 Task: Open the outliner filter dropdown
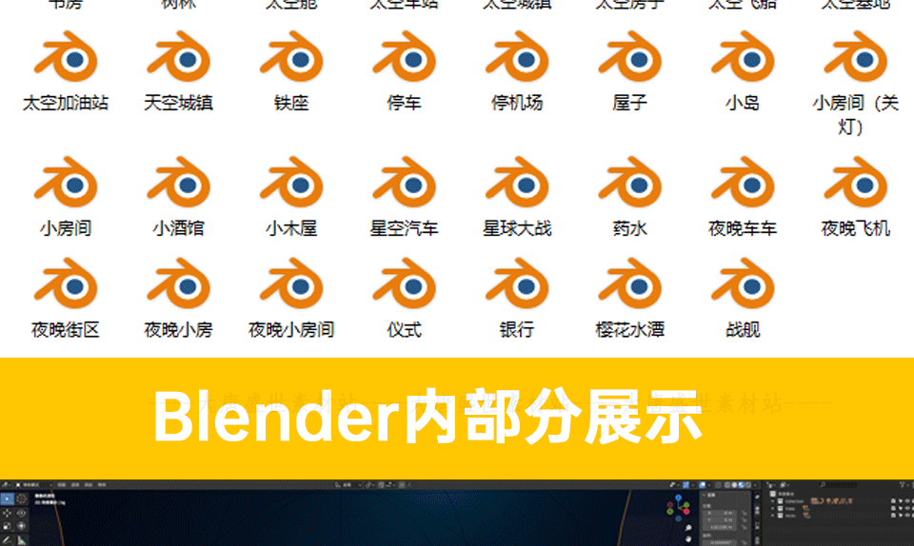coord(903,485)
